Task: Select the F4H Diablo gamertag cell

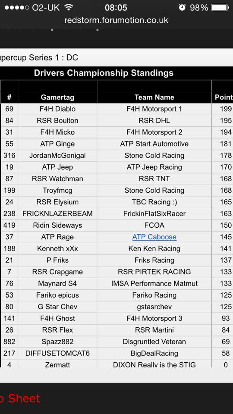Action: (x=57, y=109)
